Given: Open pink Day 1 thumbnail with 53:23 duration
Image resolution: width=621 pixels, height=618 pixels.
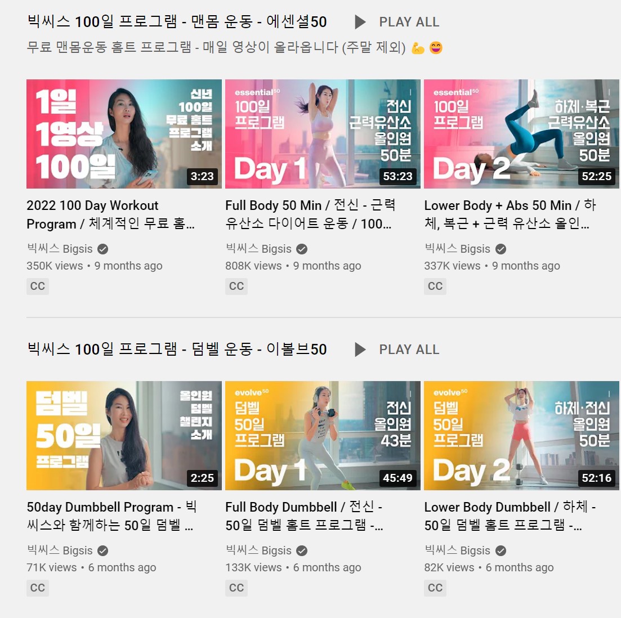Looking at the screenshot, I should [x=323, y=134].
